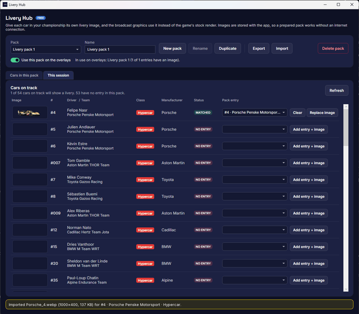Click the empty image slot for car #12

(30, 230)
